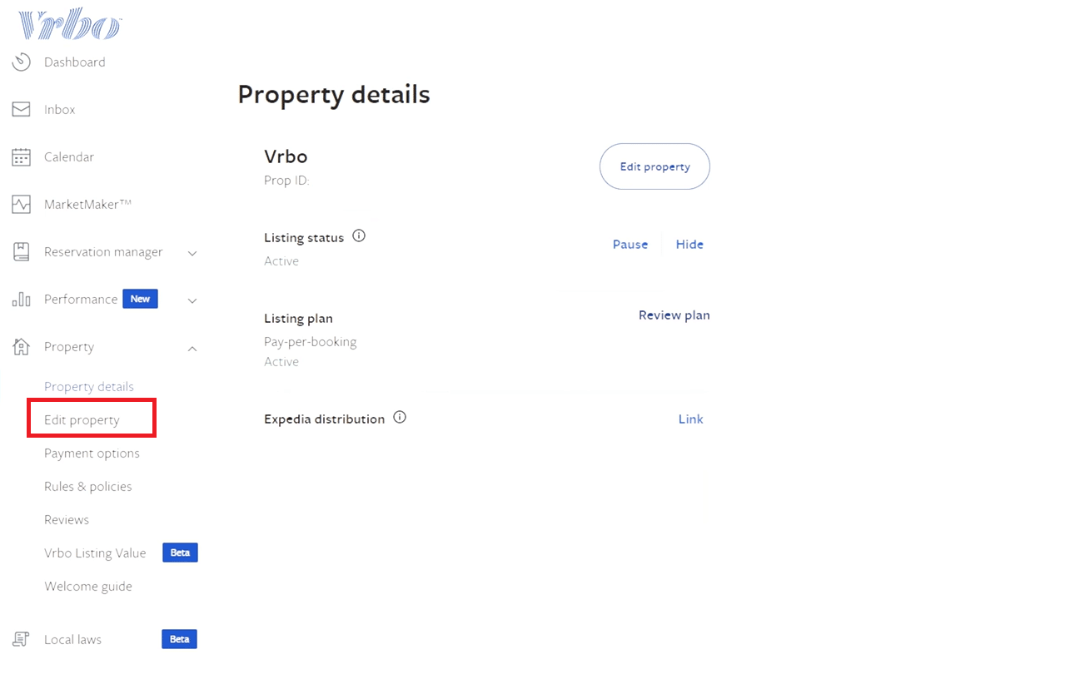Click the info icon next to Expedia distribution
The height and width of the screenshot is (674, 1080).
point(399,417)
